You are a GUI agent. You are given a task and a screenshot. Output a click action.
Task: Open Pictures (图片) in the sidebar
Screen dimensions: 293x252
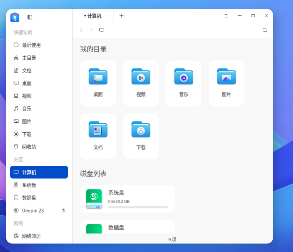coord(39,121)
